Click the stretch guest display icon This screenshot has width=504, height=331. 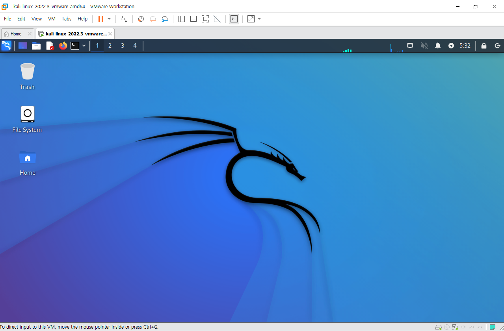pos(251,19)
